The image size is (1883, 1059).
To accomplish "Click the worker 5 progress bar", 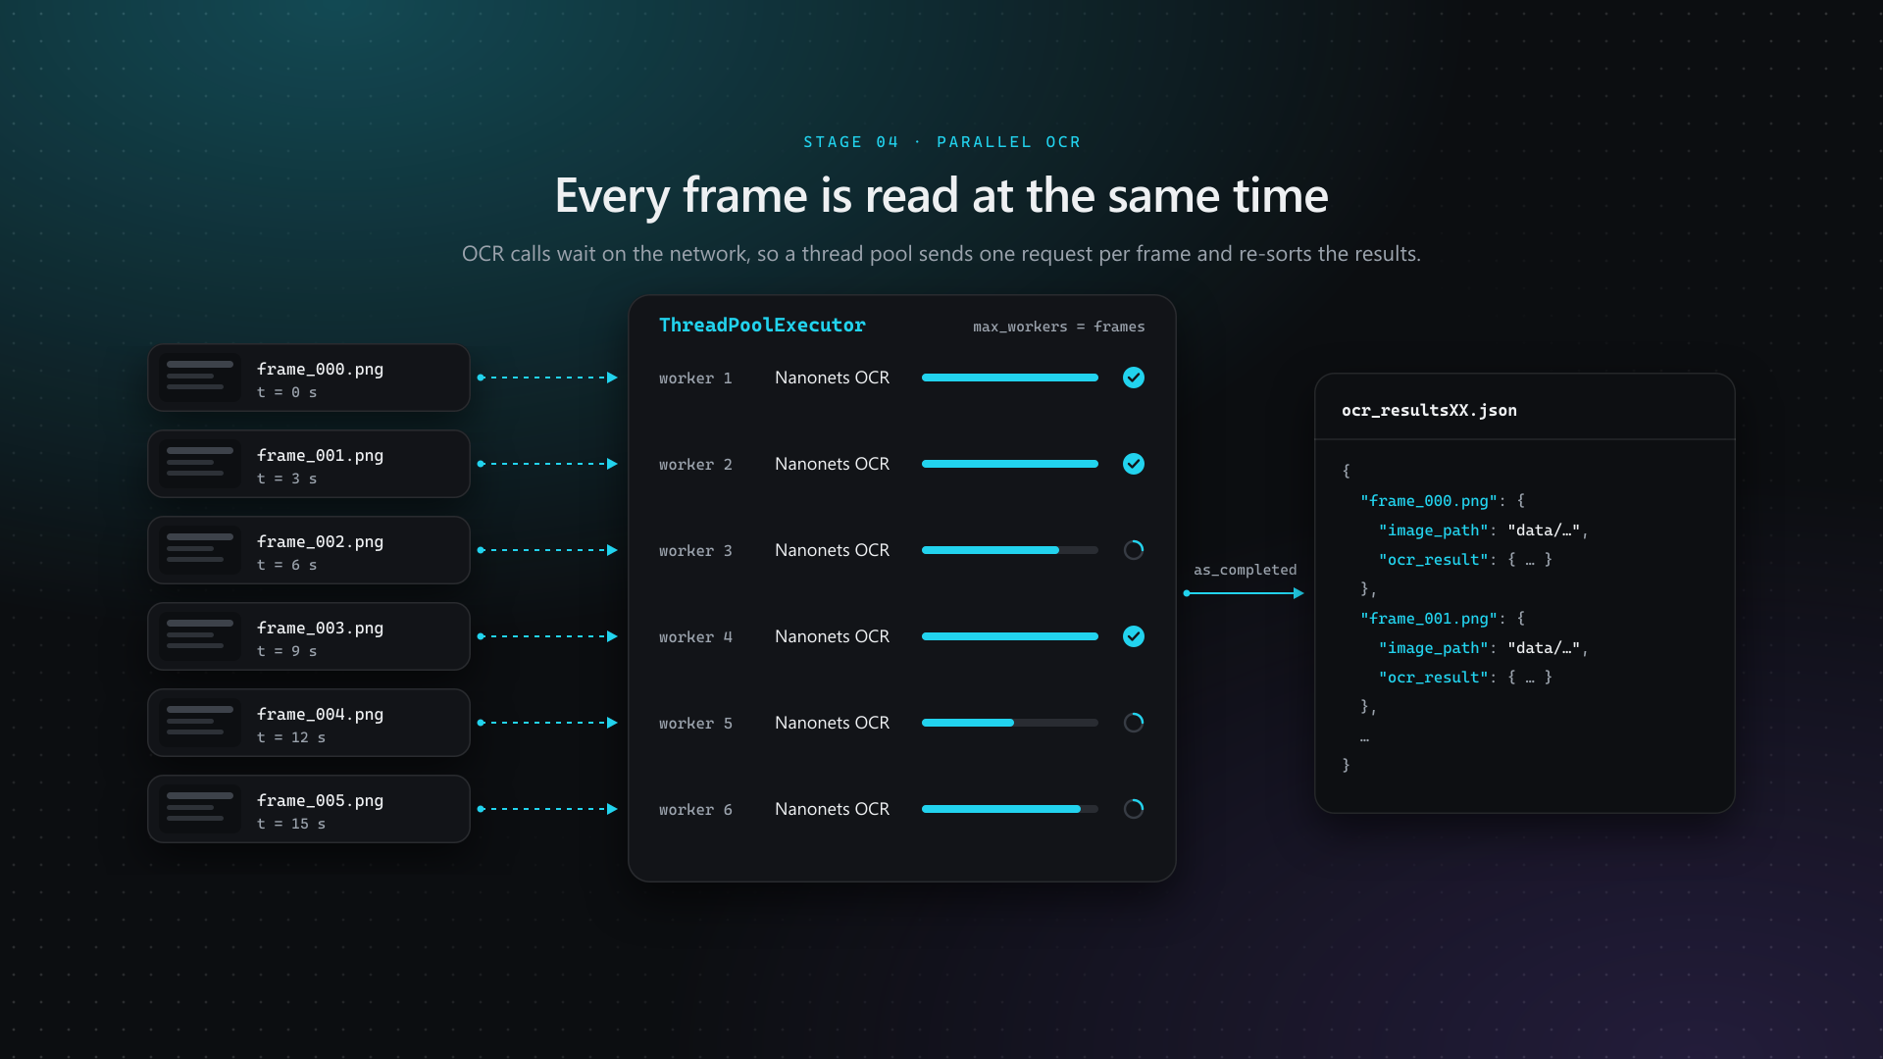I will click(x=1010, y=723).
